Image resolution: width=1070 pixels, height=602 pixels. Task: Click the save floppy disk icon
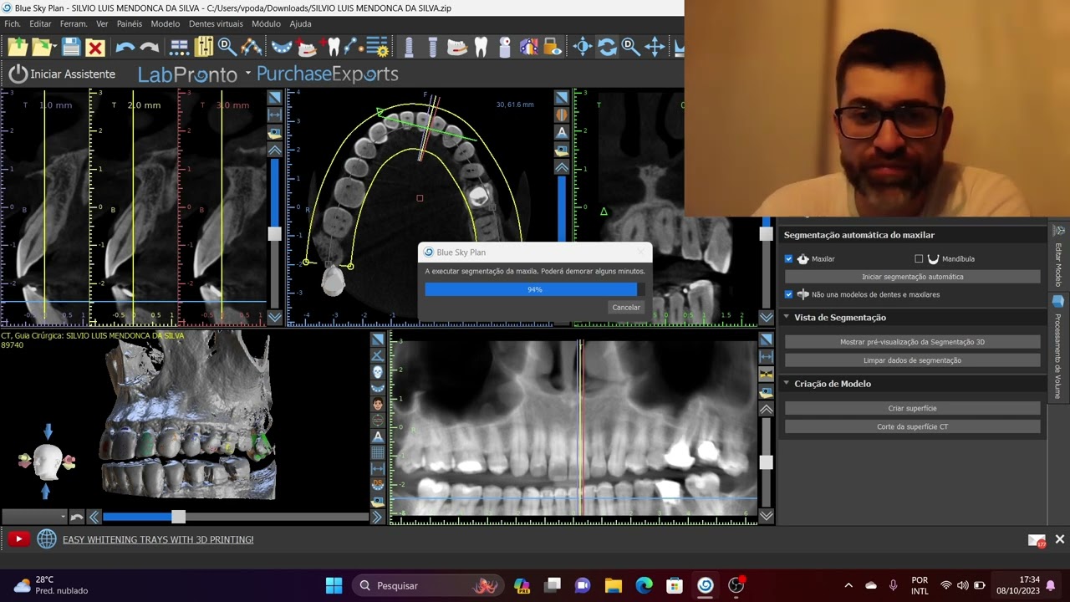point(71,47)
